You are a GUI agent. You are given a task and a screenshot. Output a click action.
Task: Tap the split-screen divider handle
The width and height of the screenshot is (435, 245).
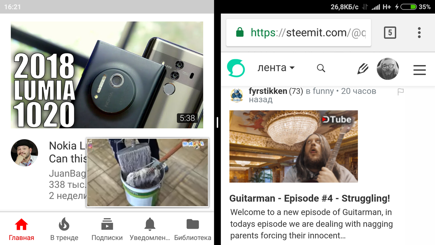[217, 122]
